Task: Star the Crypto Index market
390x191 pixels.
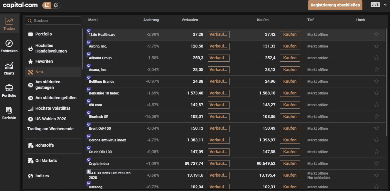Action: click(x=377, y=163)
